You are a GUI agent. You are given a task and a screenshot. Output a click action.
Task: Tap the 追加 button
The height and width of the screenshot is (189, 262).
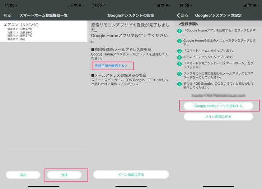pos(23,175)
